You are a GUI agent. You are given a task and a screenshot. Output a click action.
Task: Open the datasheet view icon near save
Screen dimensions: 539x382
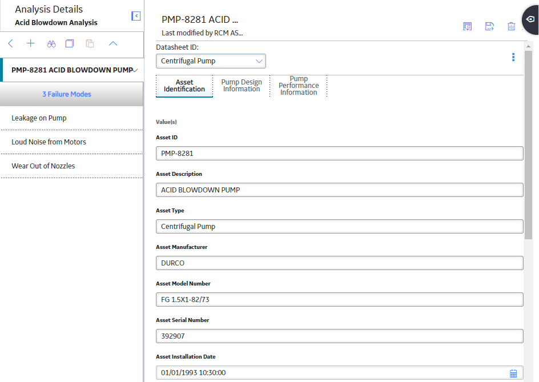coord(467,26)
